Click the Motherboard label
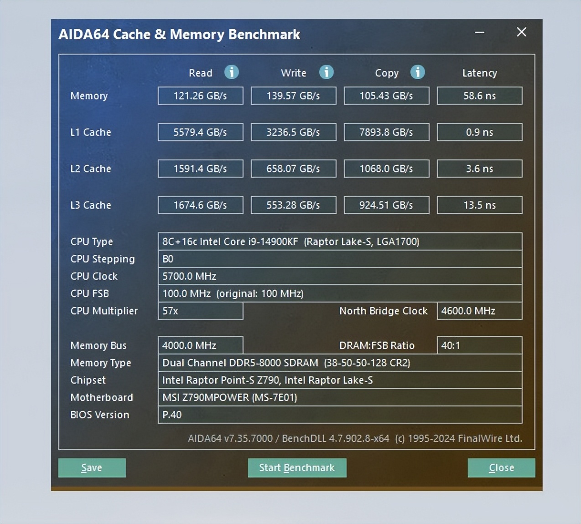The image size is (581, 524). (x=102, y=397)
